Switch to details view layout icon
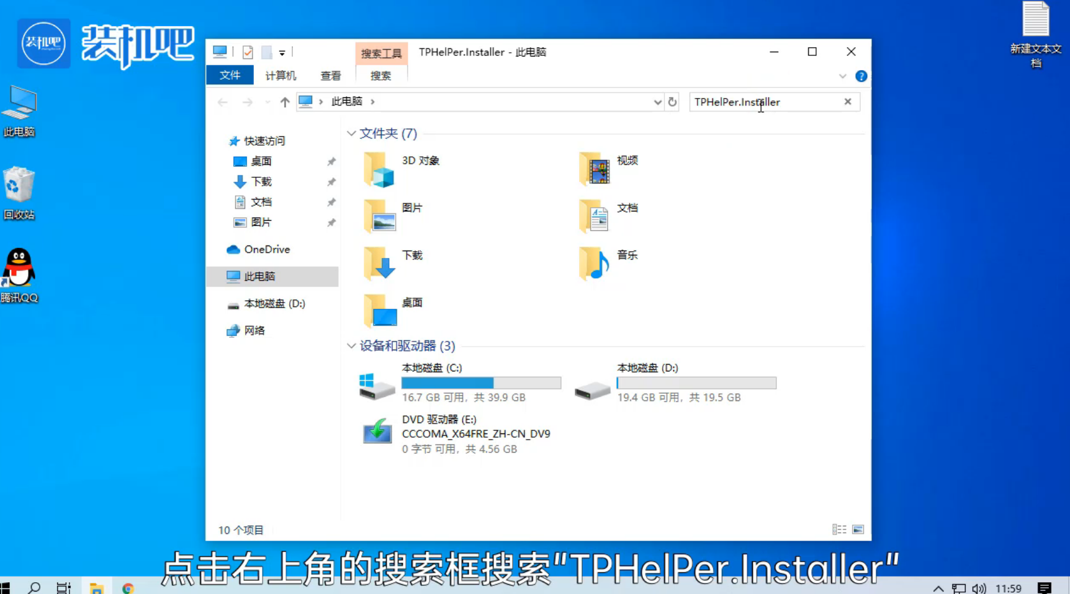1070x594 pixels. 839,530
